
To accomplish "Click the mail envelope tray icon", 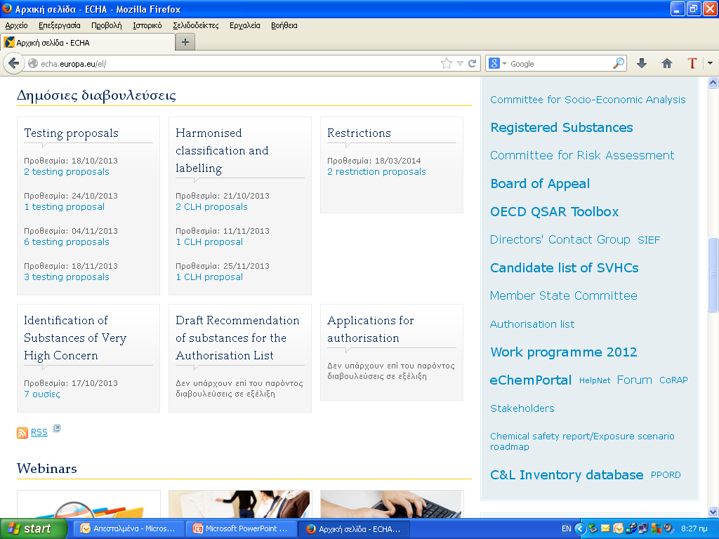I will click(x=605, y=528).
